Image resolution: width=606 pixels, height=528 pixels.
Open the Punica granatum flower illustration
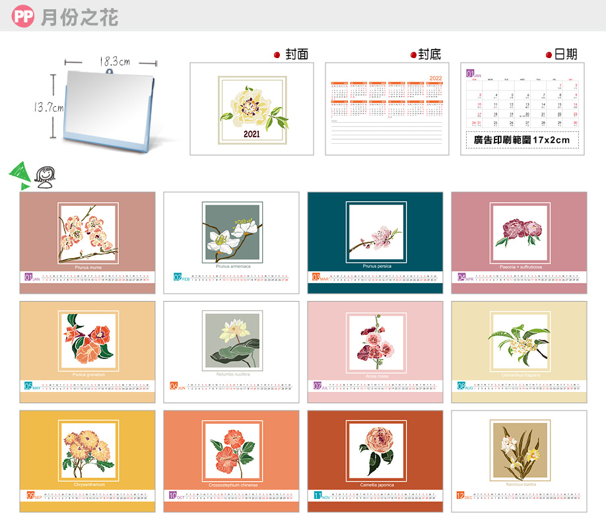[x=88, y=341]
